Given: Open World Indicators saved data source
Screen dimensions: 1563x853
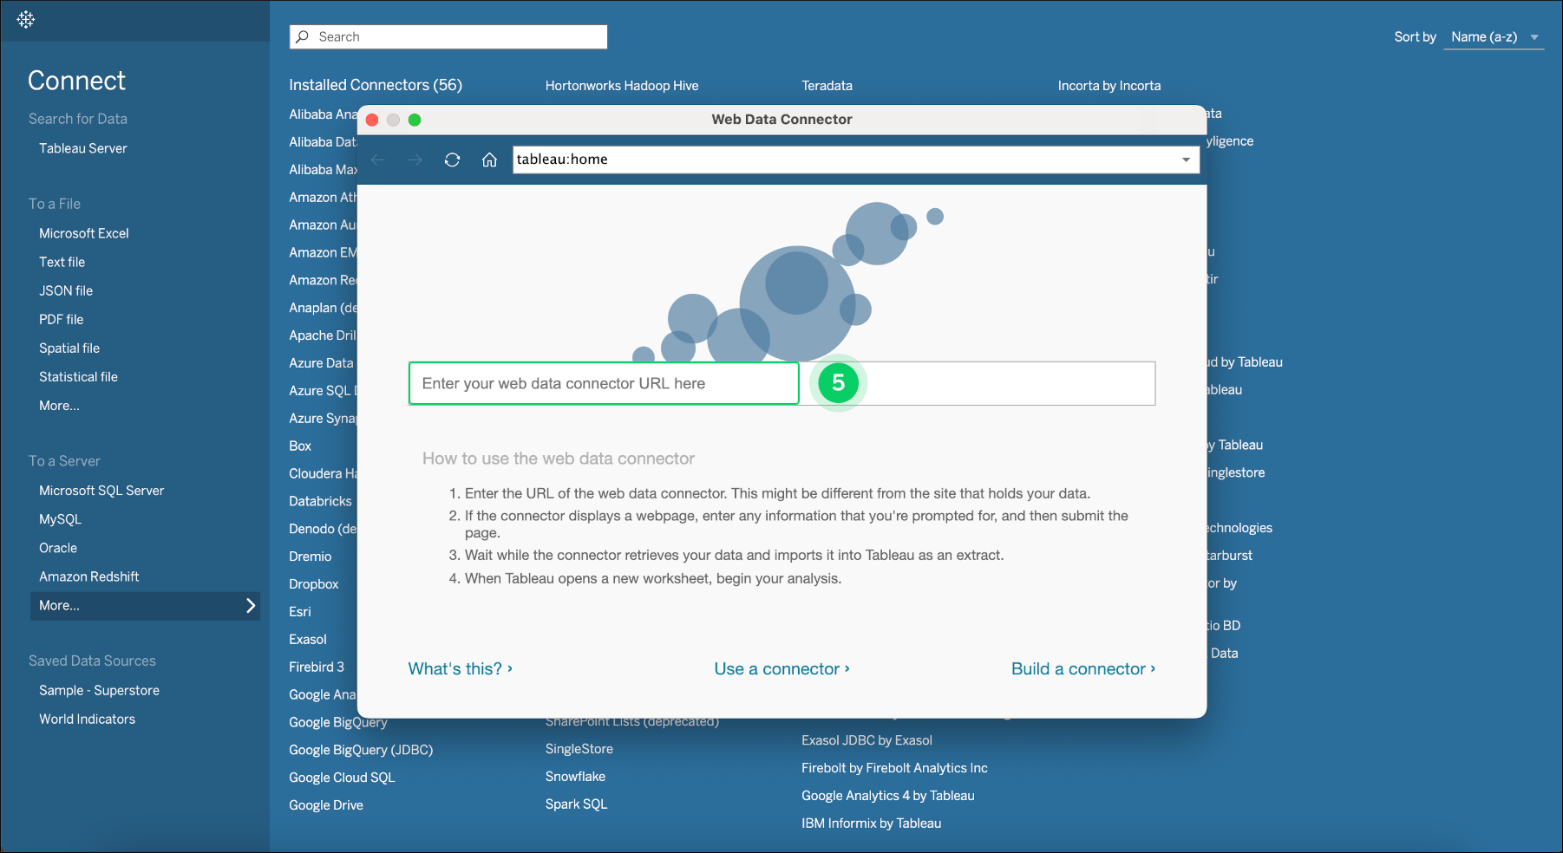Looking at the screenshot, I should (87, 719).
